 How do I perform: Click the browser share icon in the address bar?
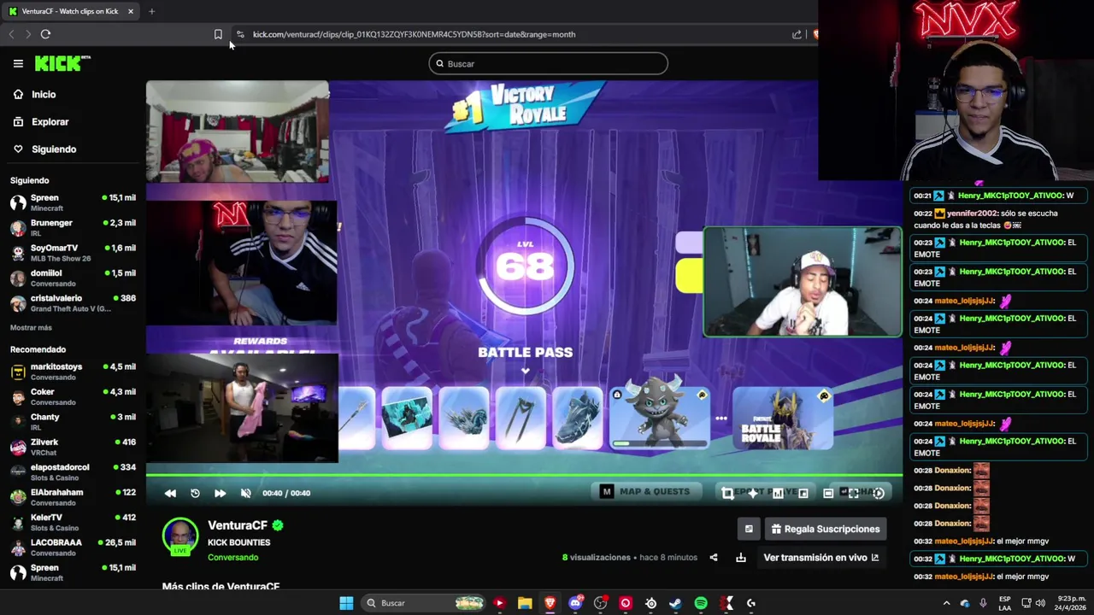tap(797, 34)
